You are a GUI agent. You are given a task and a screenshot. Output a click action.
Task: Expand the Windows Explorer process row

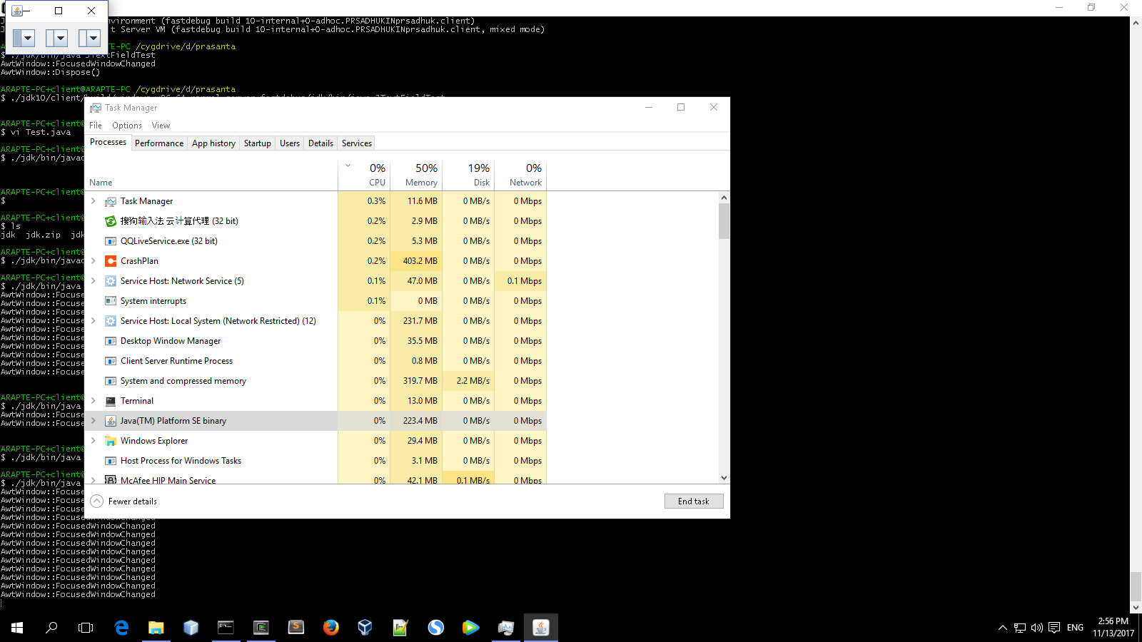94,441
